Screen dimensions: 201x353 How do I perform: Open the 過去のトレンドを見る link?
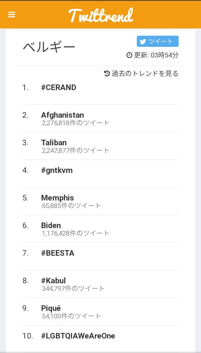[145, 74]
